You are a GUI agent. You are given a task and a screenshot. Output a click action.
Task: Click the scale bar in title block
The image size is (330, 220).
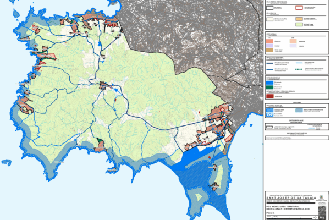(290, 218)
